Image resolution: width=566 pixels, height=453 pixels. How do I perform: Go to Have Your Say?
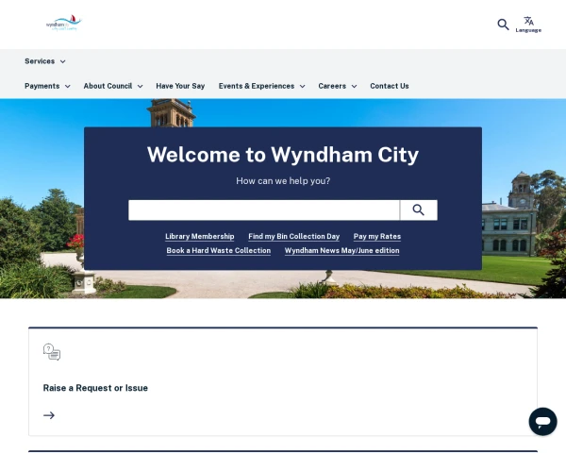coord(180,86)
